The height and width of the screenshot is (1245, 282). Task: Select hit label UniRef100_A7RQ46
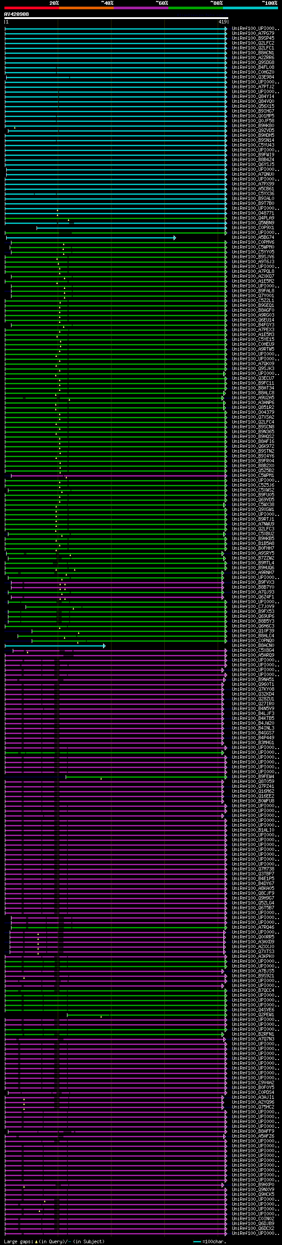[x=253, y=927]
